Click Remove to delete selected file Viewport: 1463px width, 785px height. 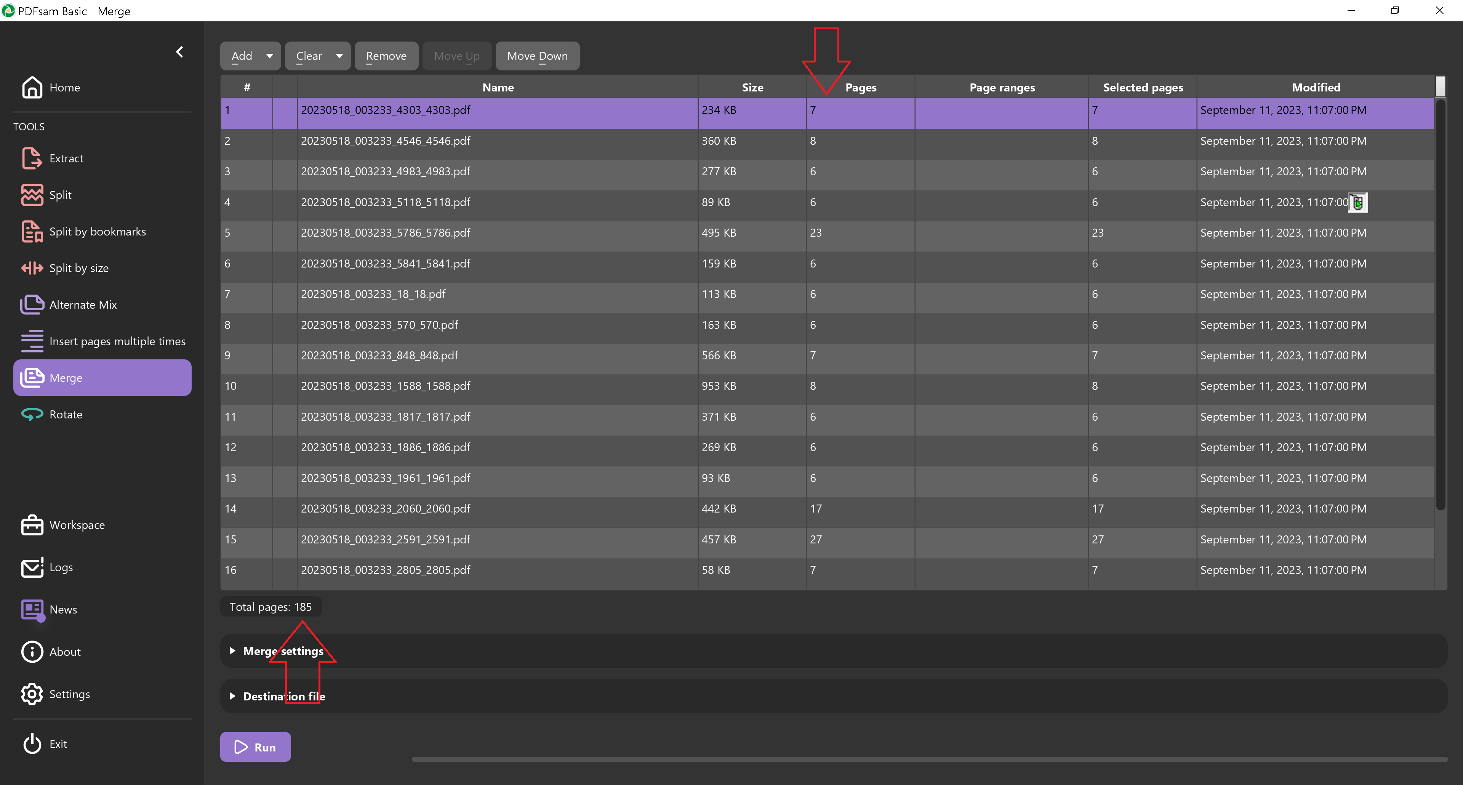(385, 55)
